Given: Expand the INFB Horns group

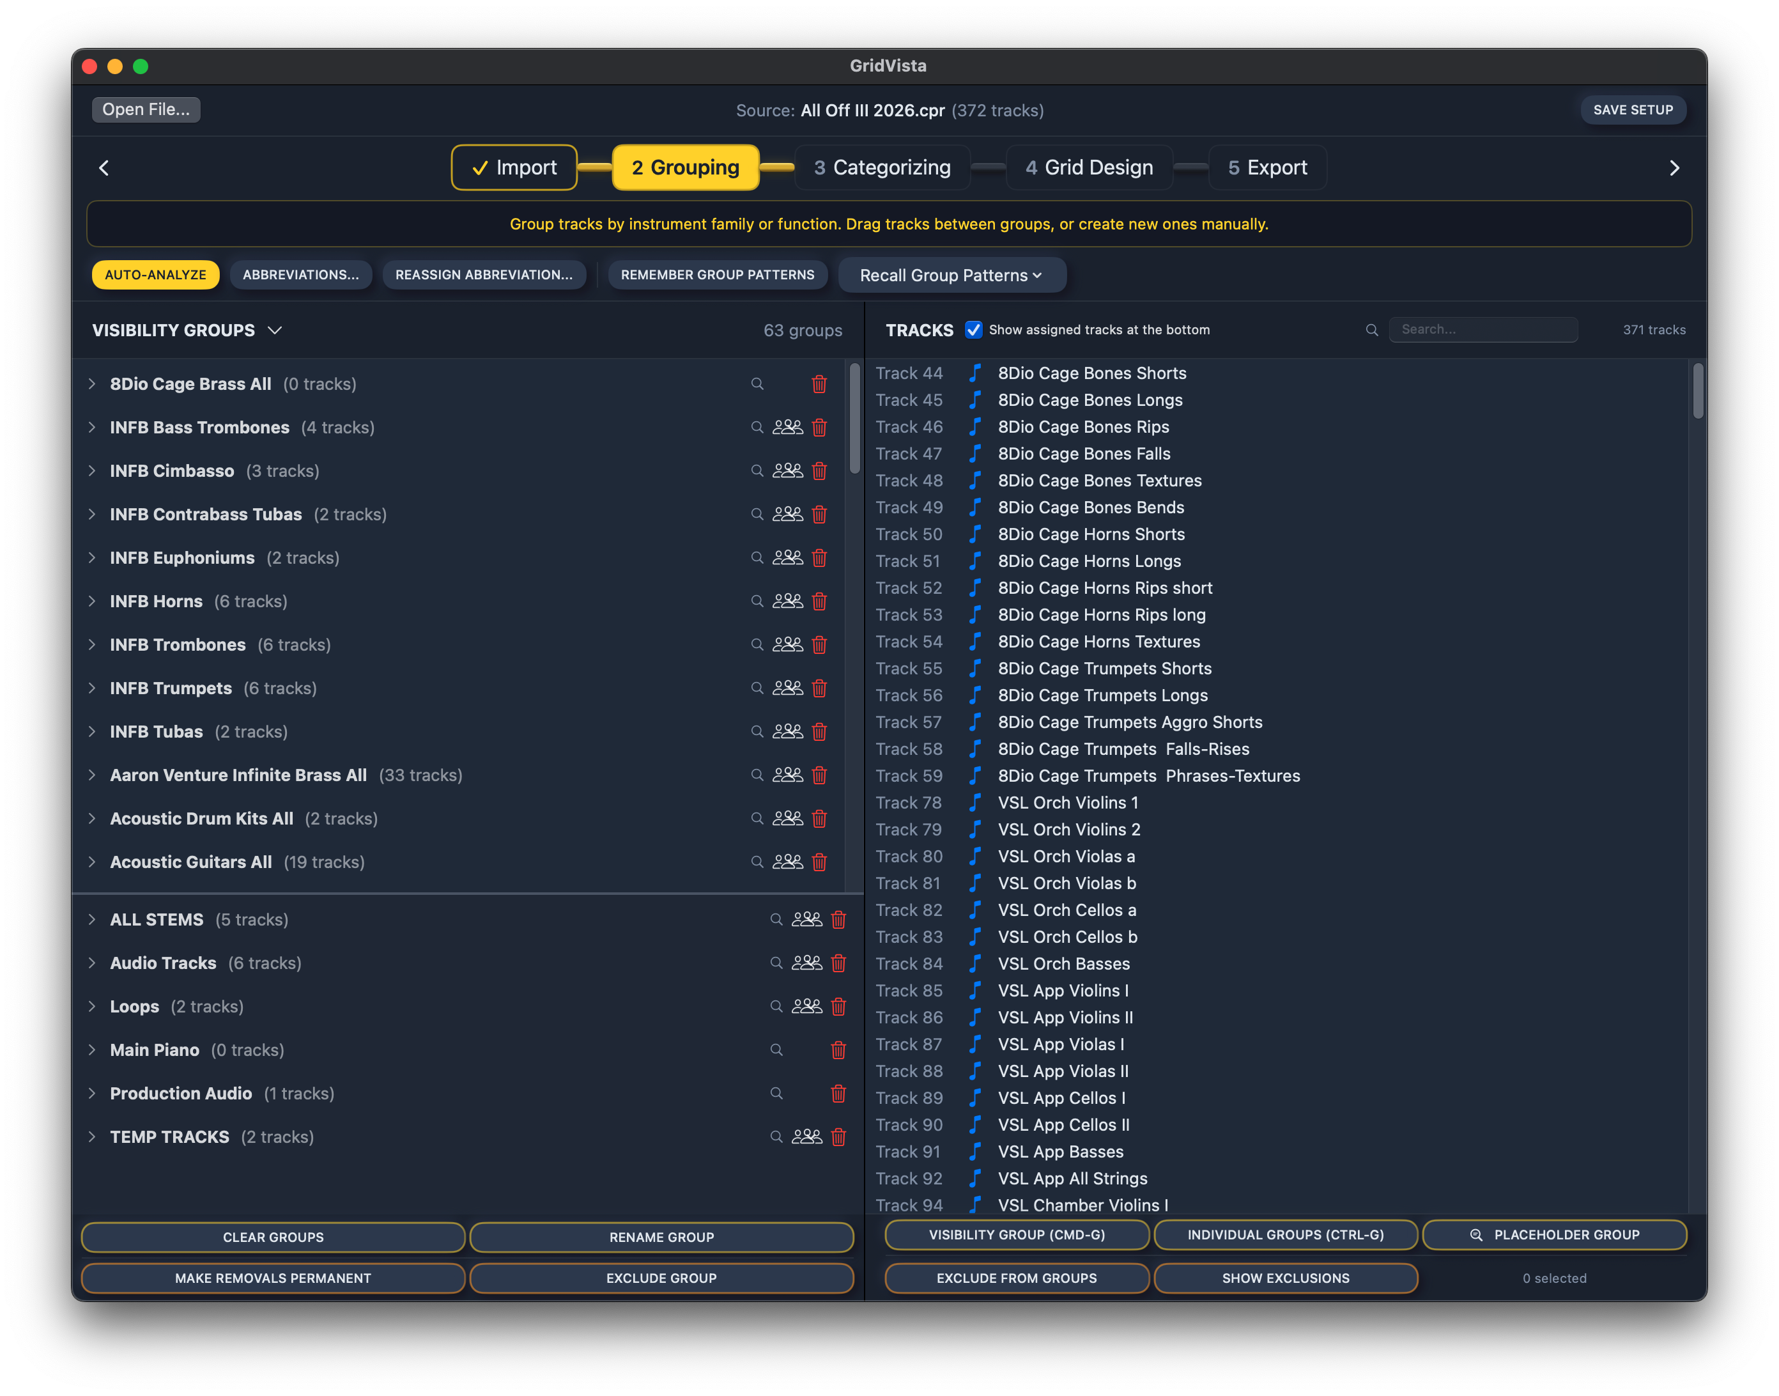Looking at the screenshot, I should 91,601.
